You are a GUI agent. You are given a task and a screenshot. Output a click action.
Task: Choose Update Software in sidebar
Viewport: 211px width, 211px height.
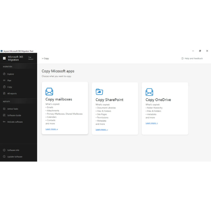[x=15, y=157]
